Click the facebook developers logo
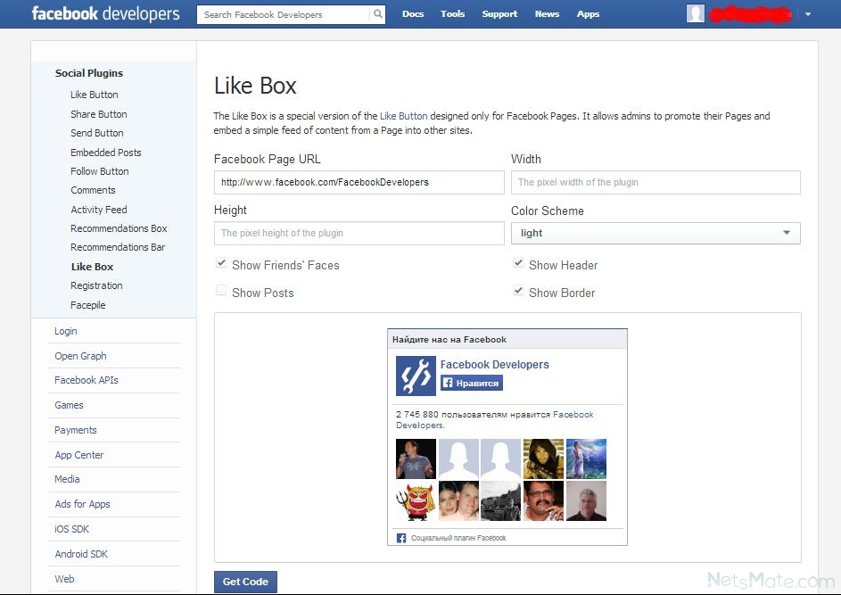This screenshot has height=595, width=841. (x=105, y=13)
